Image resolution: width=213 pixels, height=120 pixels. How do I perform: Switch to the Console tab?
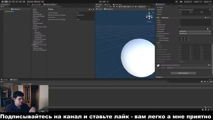(4, 80)
